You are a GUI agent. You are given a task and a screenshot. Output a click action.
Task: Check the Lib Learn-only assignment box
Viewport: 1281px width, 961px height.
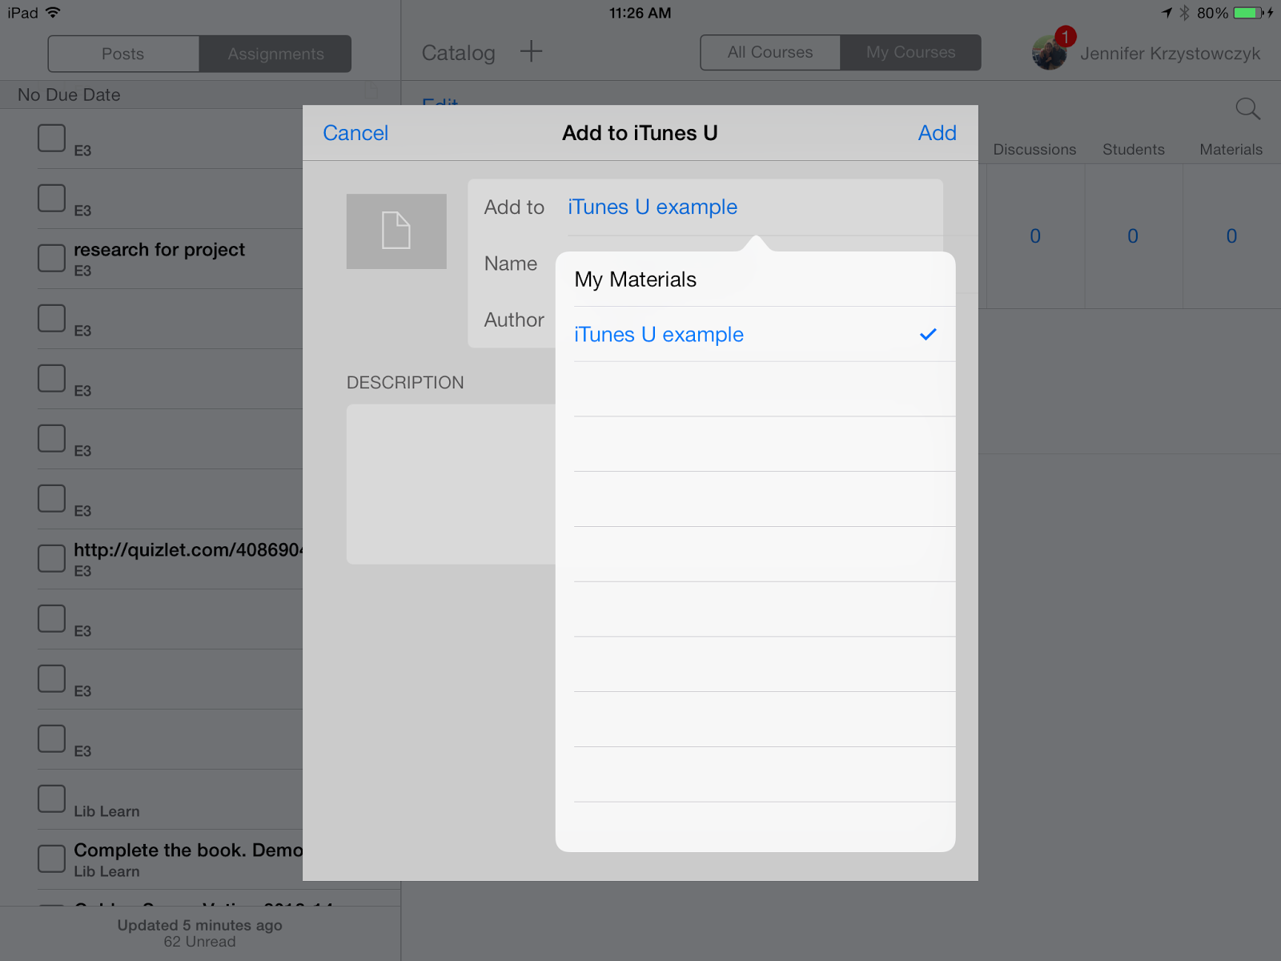click(x=52, y=798)
